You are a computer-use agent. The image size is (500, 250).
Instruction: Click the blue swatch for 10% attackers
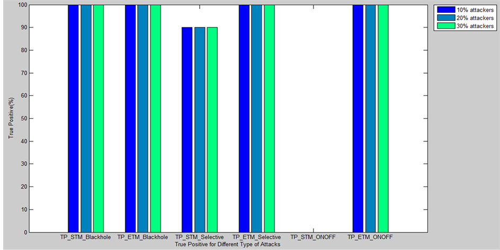click(x=444, y=10)
